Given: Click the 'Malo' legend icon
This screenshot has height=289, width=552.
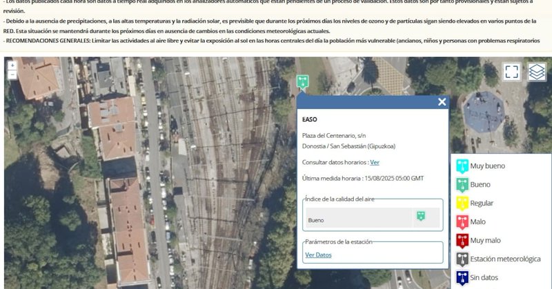Looking at the screenshot, I should 462,222.
